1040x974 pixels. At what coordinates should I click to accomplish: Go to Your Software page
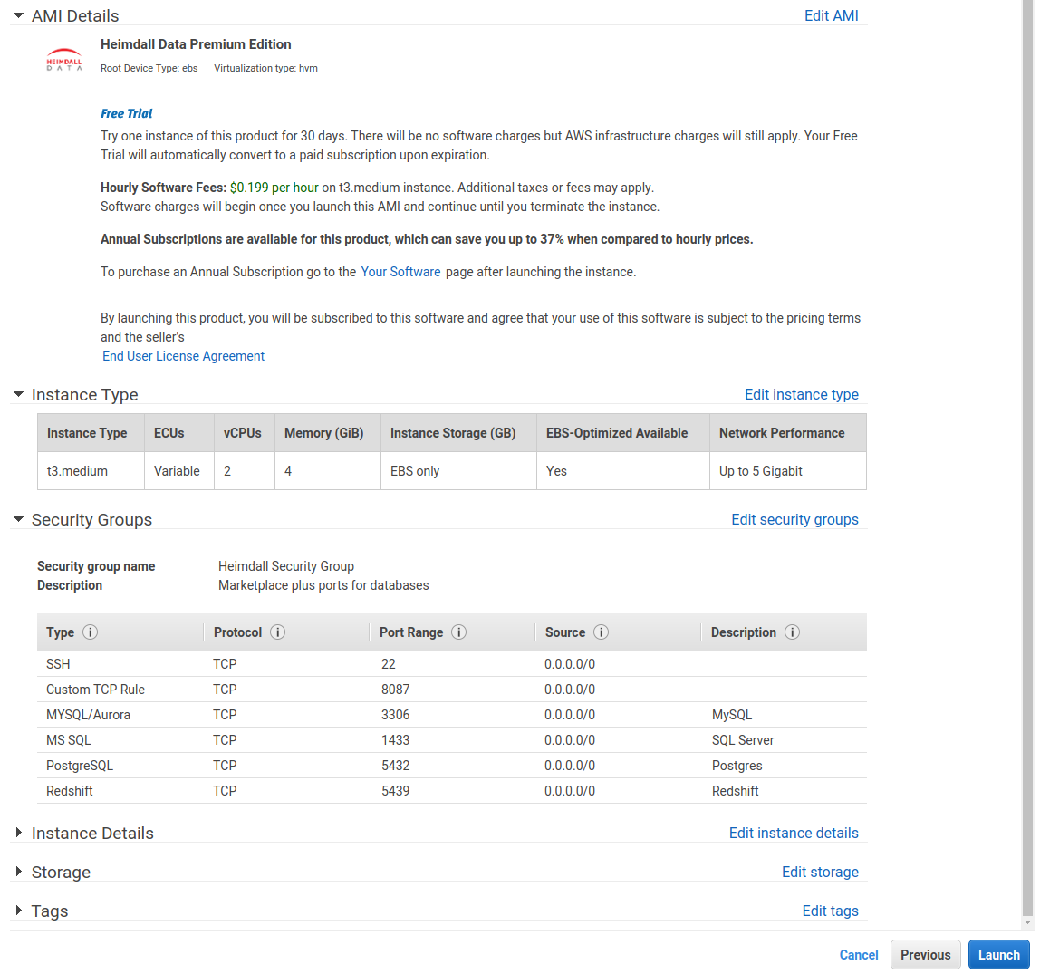pos(400,272)
